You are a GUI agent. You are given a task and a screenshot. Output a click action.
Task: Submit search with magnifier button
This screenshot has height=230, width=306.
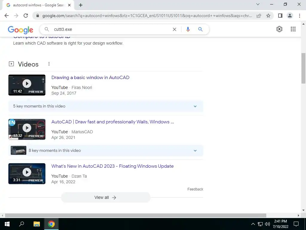[x=200, y=29]
